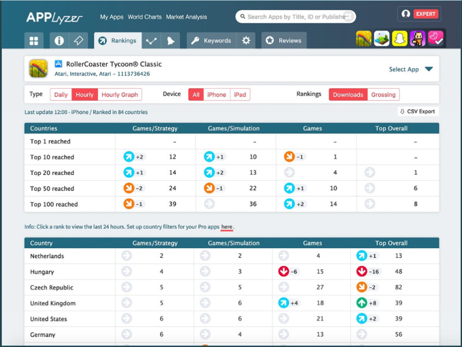Select the iPad device filter
Viewport: 462px width, 347px height.
(240, 94)
